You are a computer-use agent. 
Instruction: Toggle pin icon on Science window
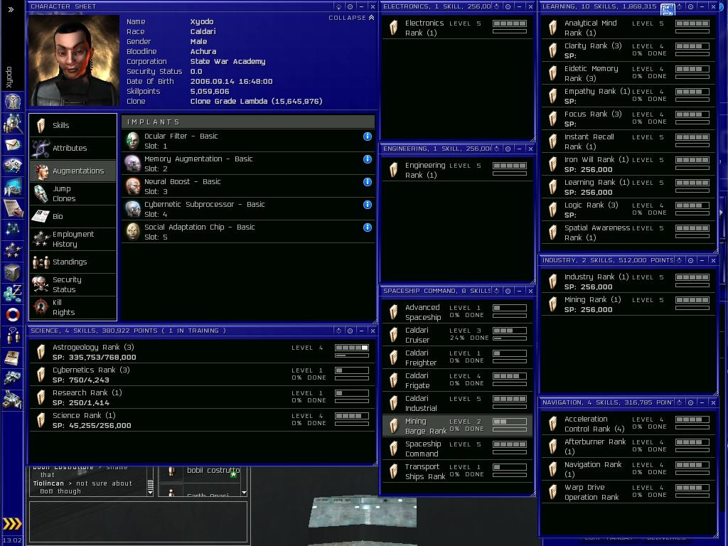(338, 331)
